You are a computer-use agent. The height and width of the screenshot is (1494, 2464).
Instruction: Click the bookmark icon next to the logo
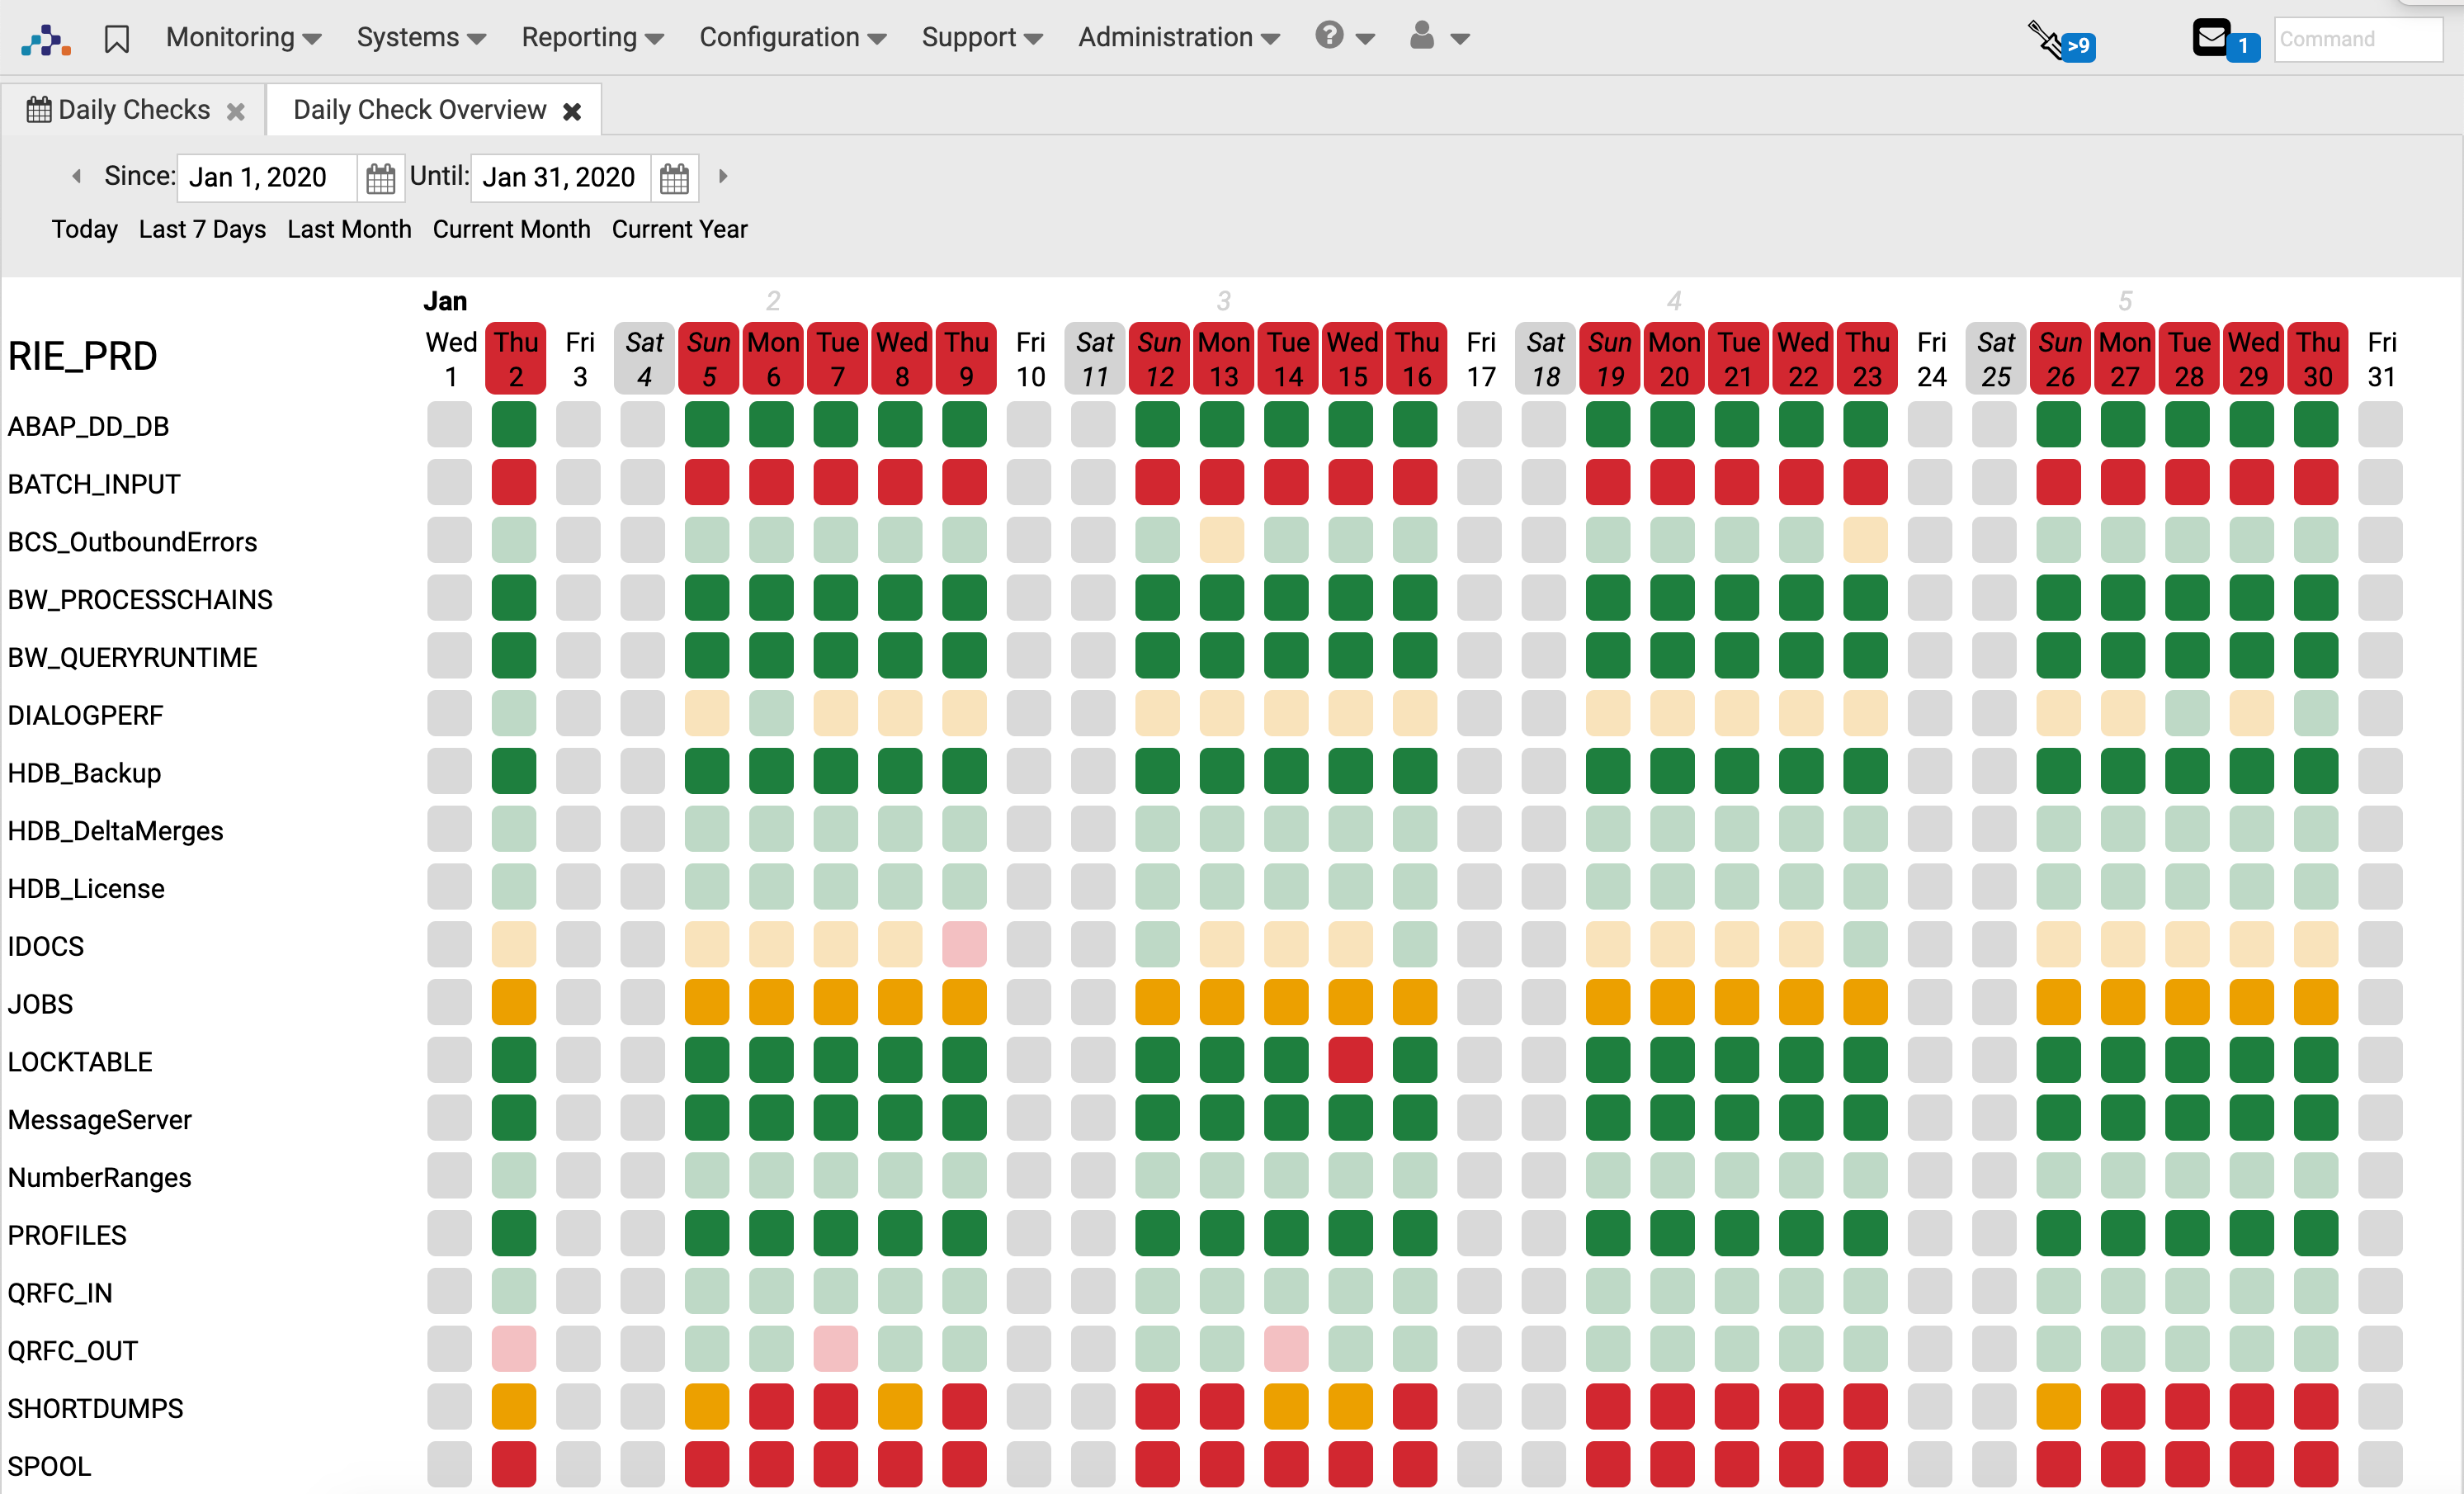[x=117, y=37]
